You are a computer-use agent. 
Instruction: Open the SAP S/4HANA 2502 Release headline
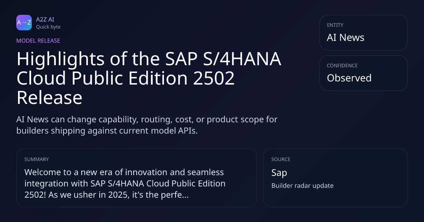[149, 78]
